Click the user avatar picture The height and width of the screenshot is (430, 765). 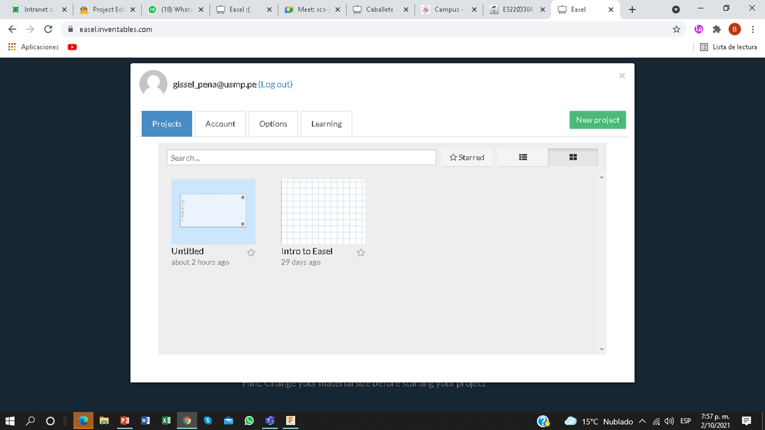coord(153,84)
